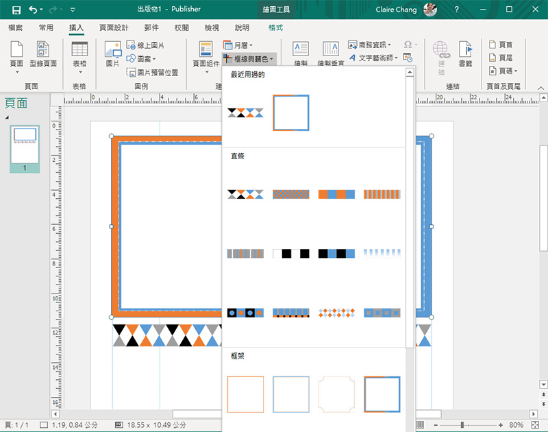Open the 圖案 shapes dropdown
The image size is (548, 432).
tap(141, 59)
